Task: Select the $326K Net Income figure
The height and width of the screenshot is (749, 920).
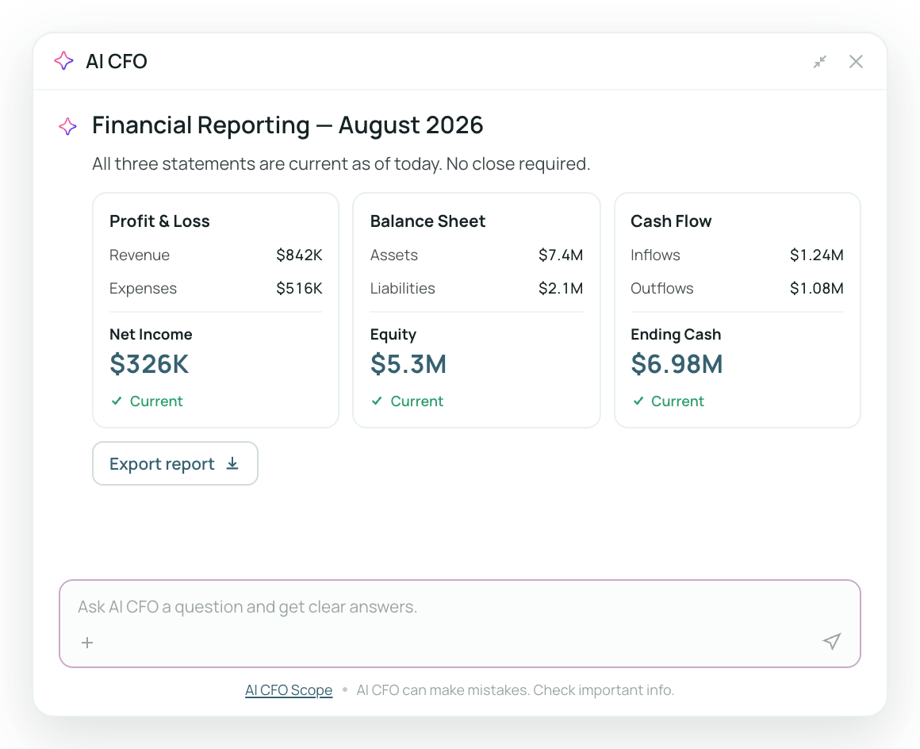Action: 149,364
